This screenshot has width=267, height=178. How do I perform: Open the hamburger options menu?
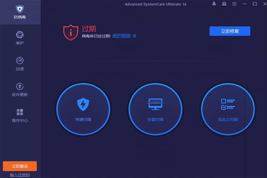tap(235, 4)
